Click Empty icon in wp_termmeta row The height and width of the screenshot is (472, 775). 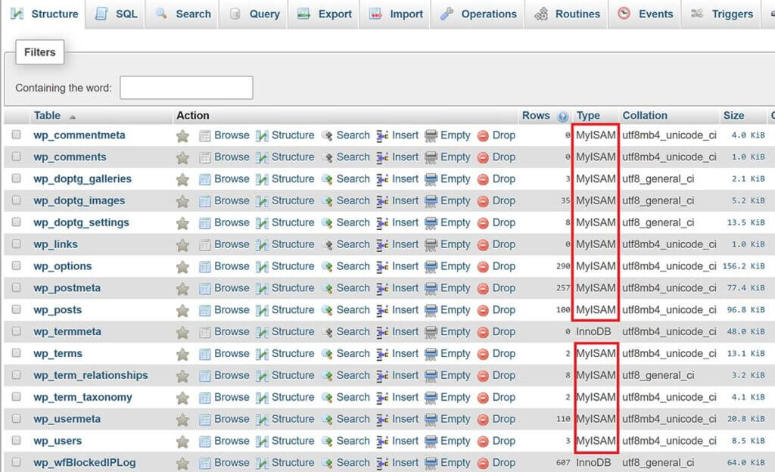point(431,332)
